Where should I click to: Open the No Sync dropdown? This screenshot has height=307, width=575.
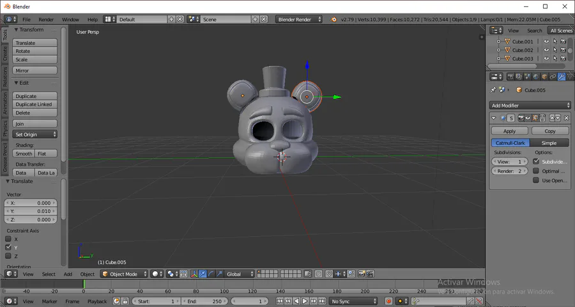tap(353, 301)
